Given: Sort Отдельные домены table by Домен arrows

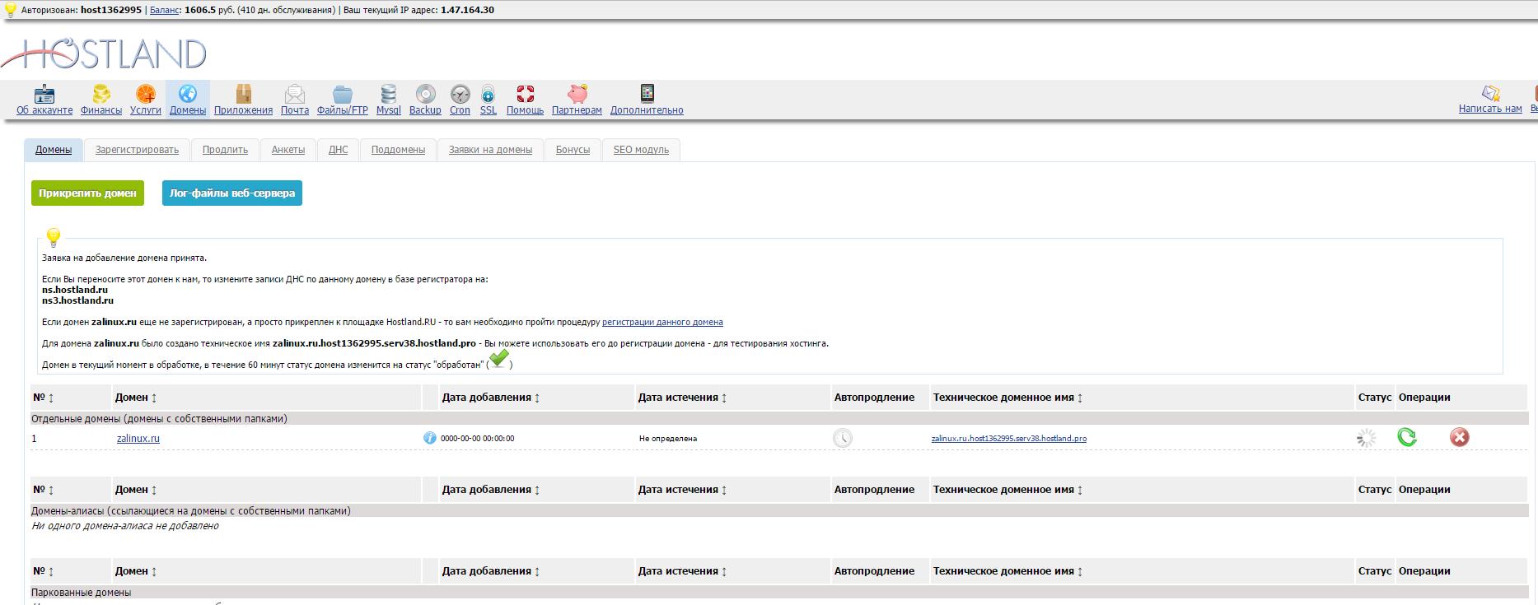Looking at the screenshot, I should coord(154,398).
